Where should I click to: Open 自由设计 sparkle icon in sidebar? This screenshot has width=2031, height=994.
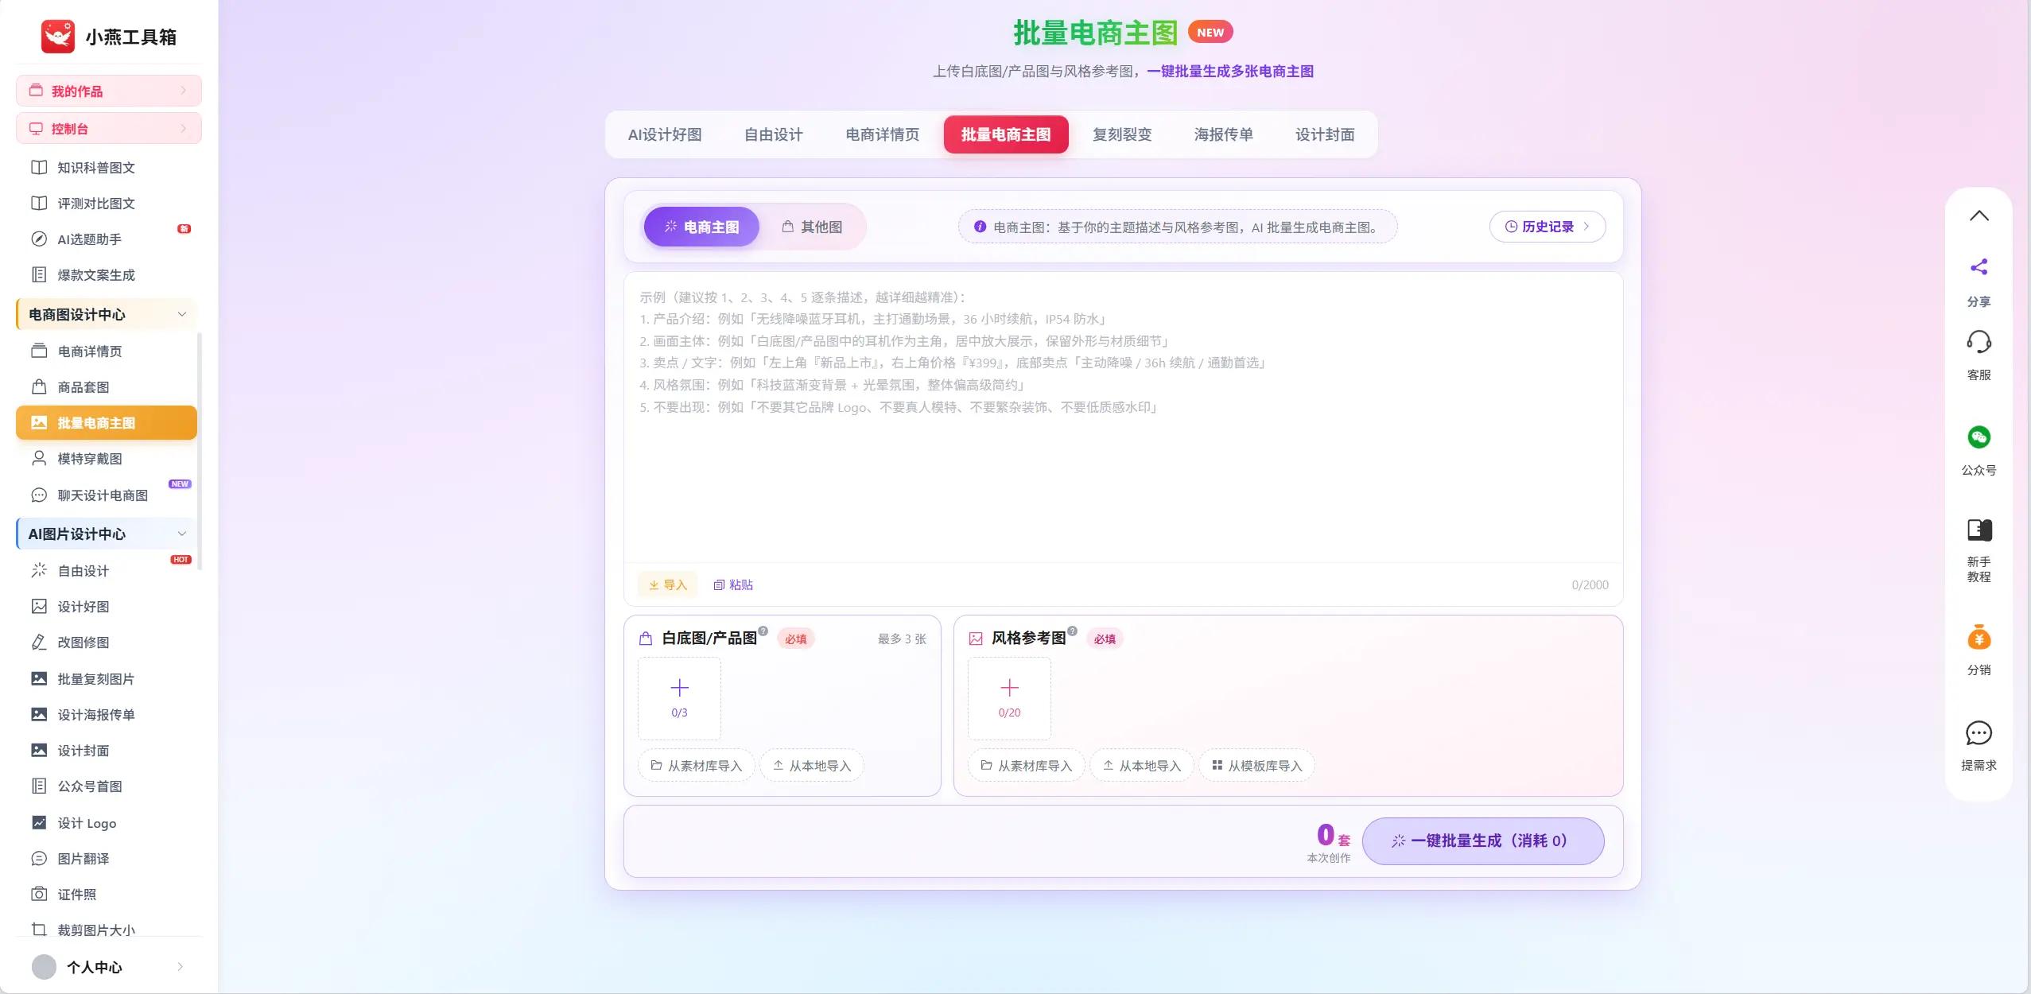click(39, 571)
